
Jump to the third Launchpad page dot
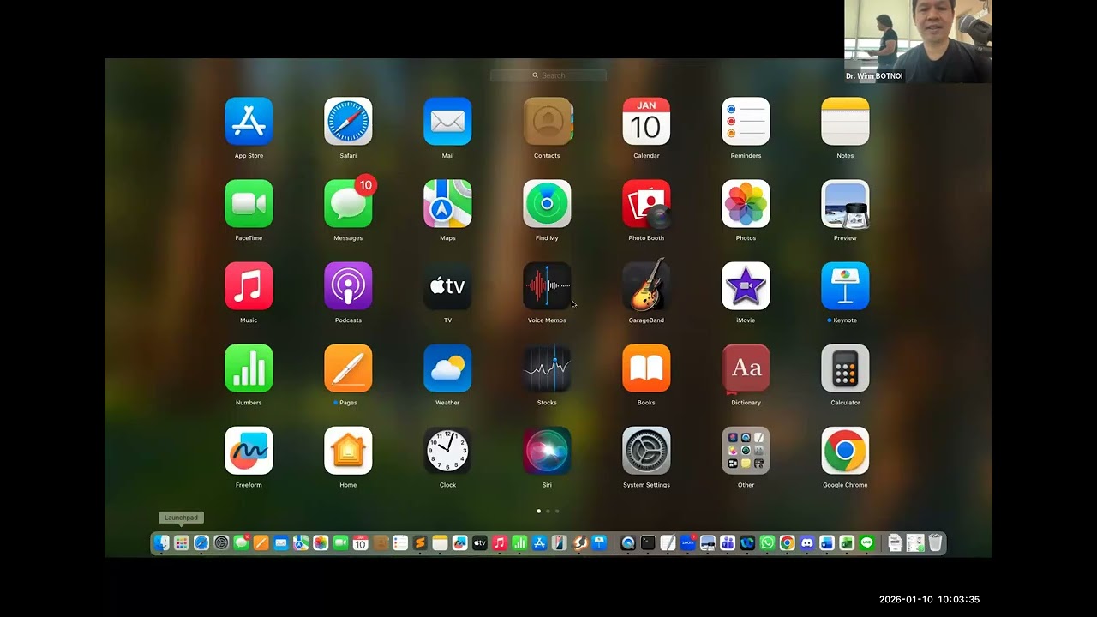click(x=557, y=511)
